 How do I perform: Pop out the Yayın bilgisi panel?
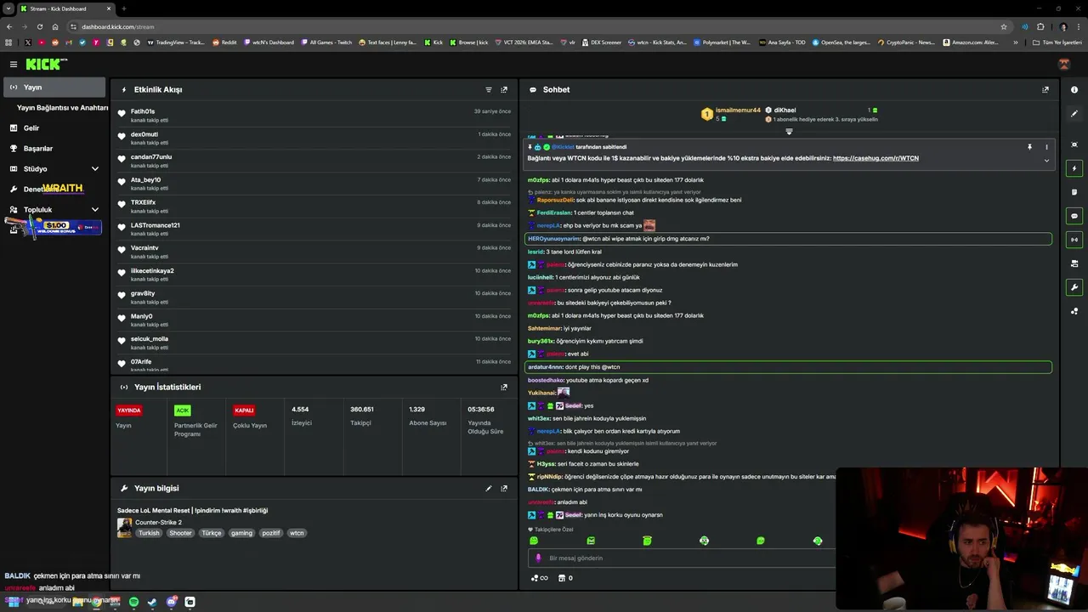(504, 489)
